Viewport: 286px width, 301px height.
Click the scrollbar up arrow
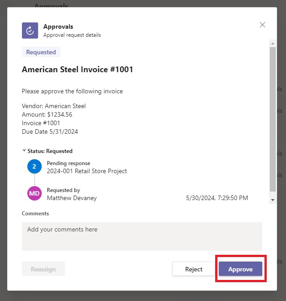(273, 44)
